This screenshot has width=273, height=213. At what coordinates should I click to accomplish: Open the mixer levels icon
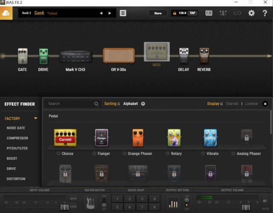tap(223, 13)
